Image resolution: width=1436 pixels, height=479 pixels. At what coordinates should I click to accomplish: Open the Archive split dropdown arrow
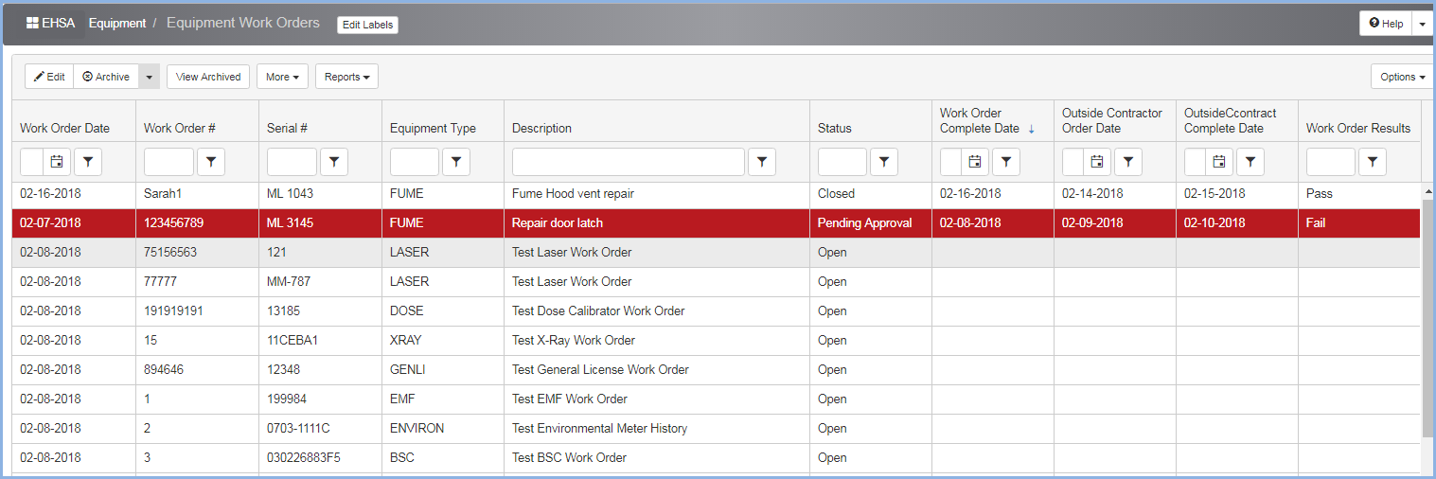click(150, 77)
